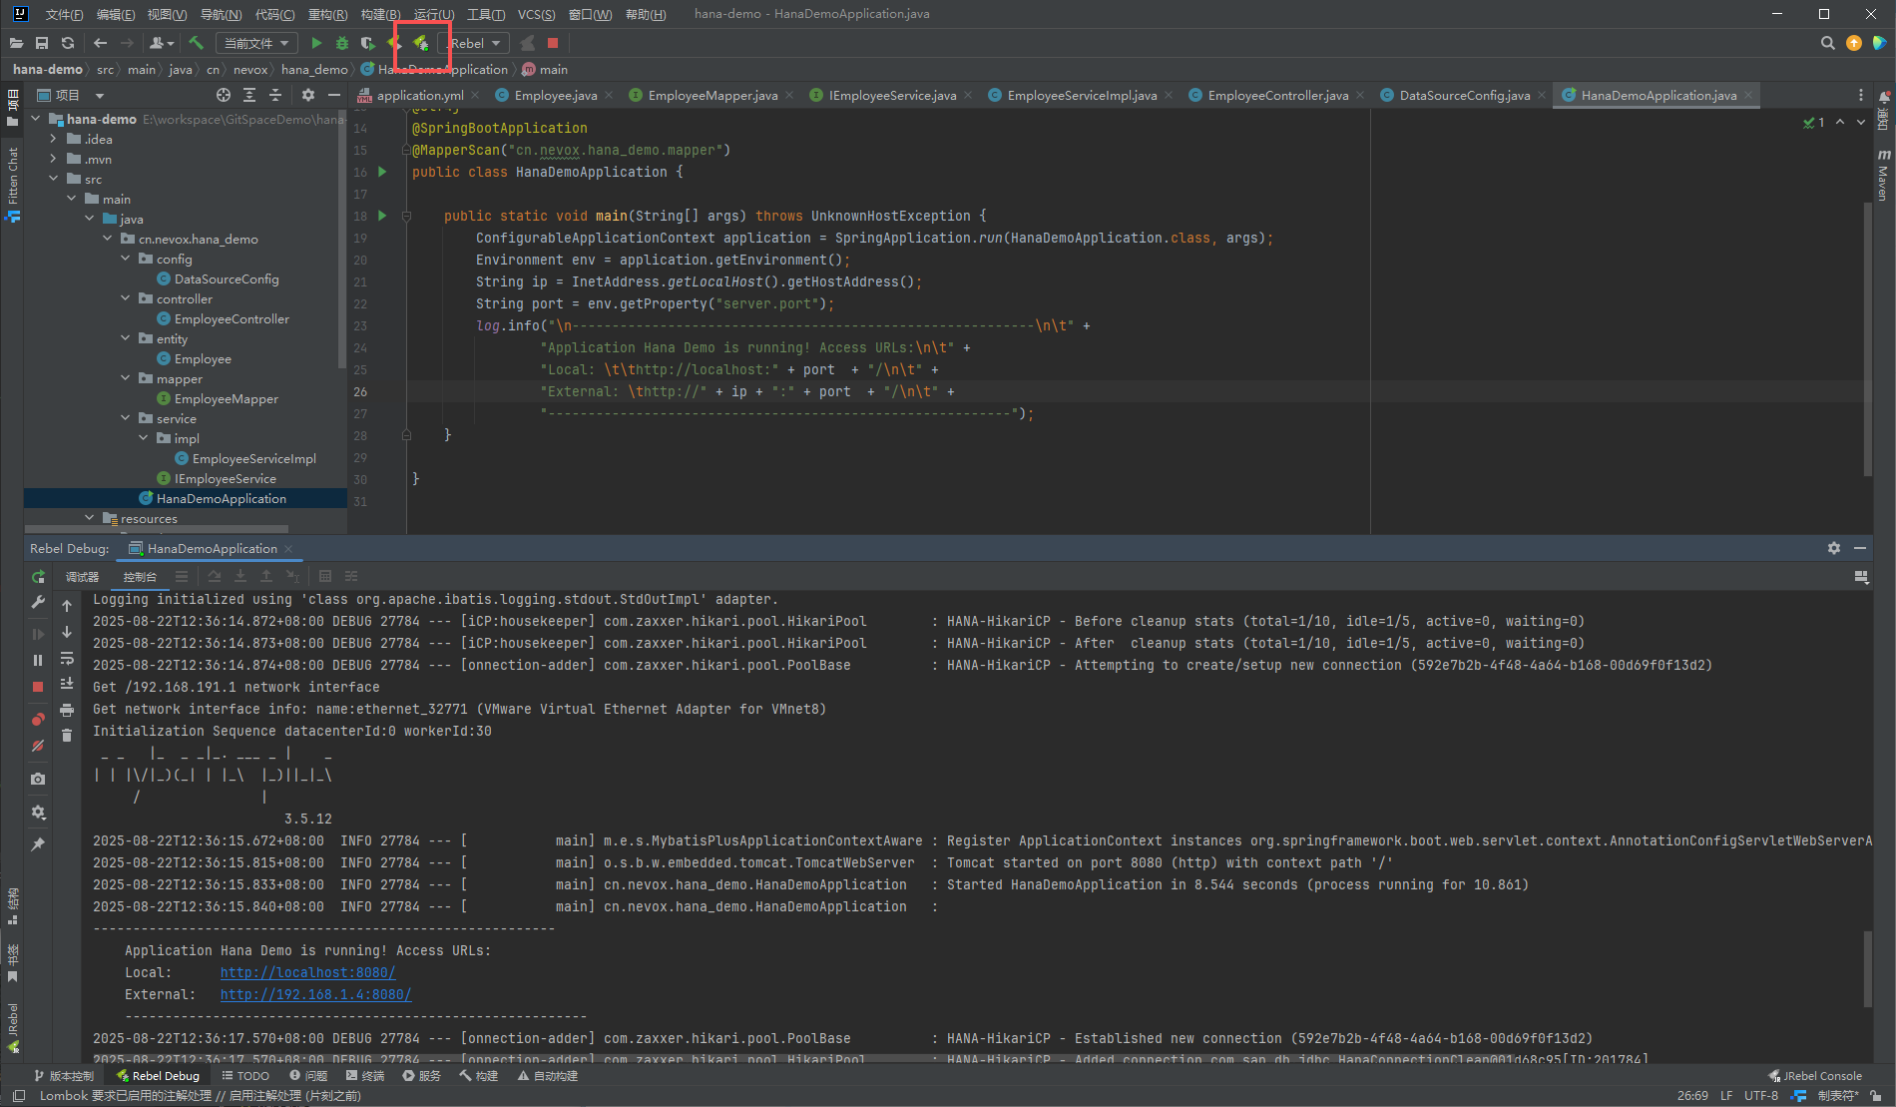Click the green Debug bug icon
This screenshot has height=1107, width=1896.
[342, 43]
